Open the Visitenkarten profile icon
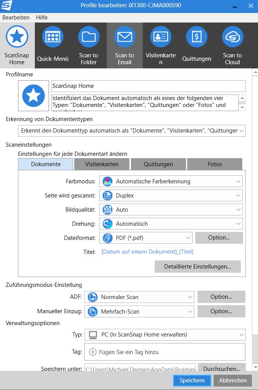 pos(160,37)
